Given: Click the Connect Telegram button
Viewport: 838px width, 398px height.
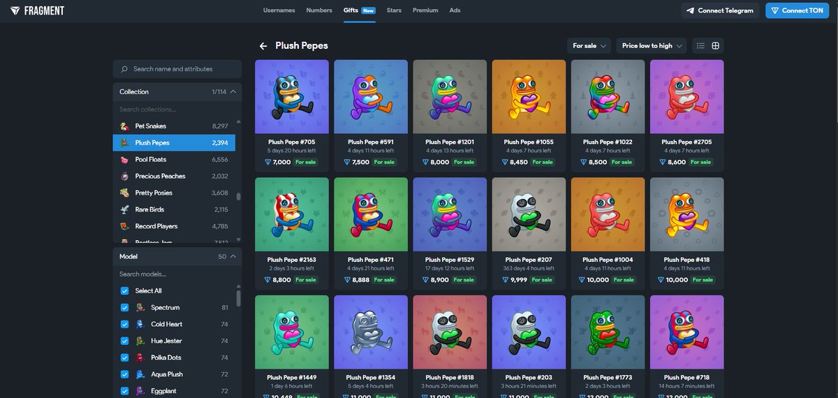Looking at the screenshot, I should click(x=720, y=10).
